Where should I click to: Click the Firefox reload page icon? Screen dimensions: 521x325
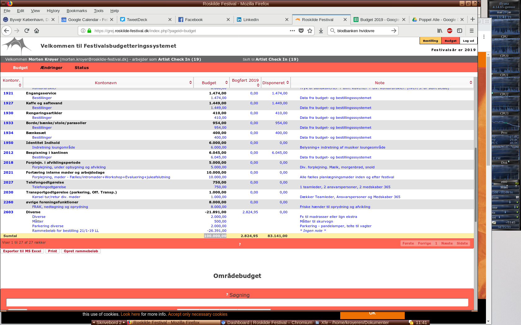click(x=27, y=31)
